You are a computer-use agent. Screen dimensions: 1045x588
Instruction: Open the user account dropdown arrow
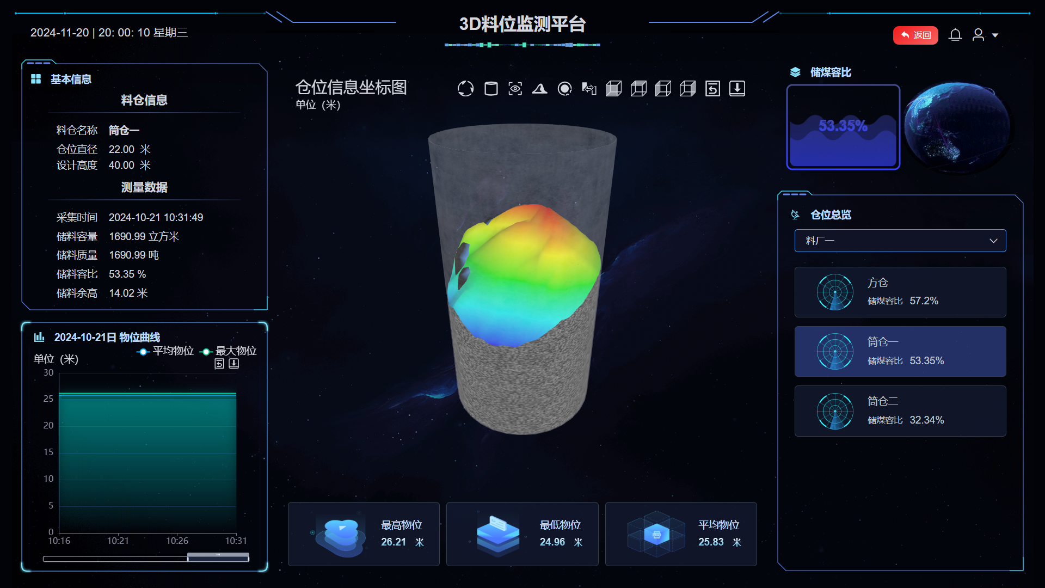[995, 35]
